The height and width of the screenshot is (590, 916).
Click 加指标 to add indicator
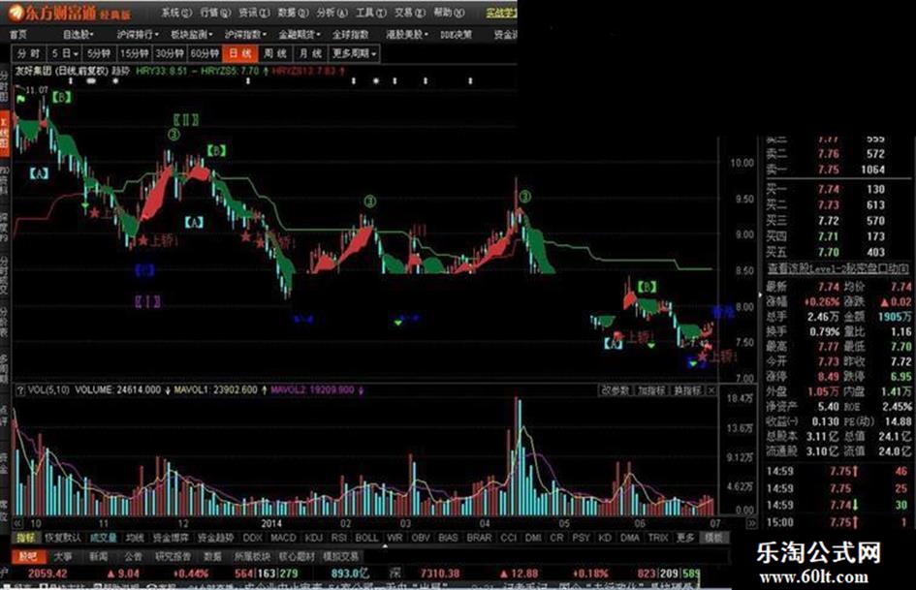651,390
